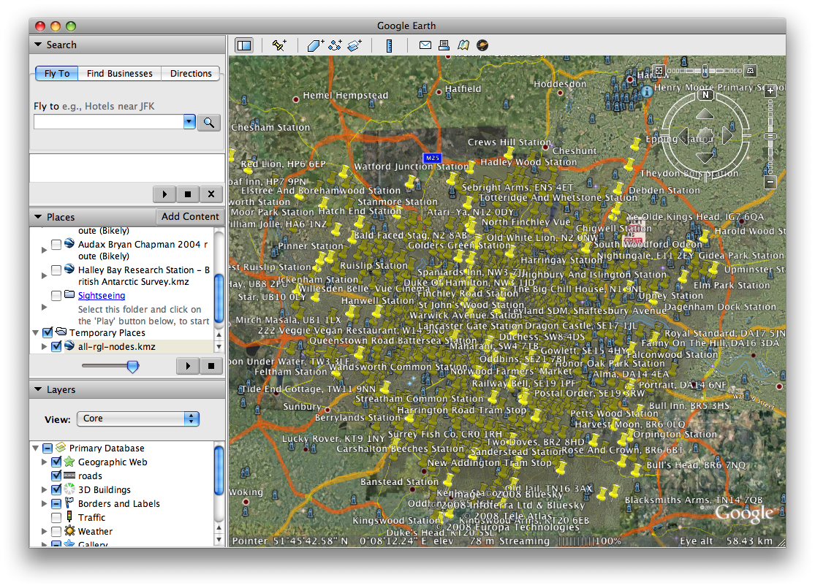Expand the 3D Buildings layer
The width and height of the screenshot is (815, 588).
(44, 489)
